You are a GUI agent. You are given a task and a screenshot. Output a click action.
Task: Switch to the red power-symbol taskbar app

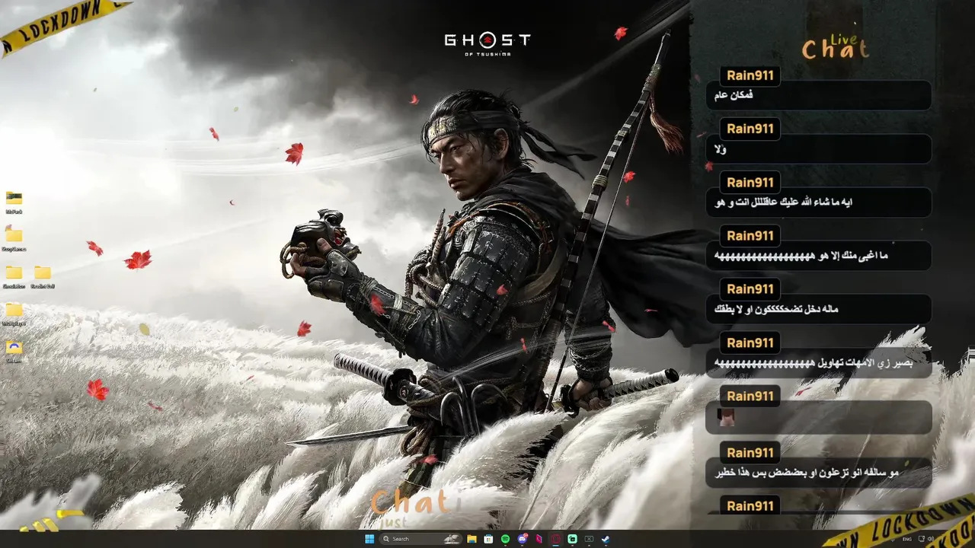[x=555, y=539]
